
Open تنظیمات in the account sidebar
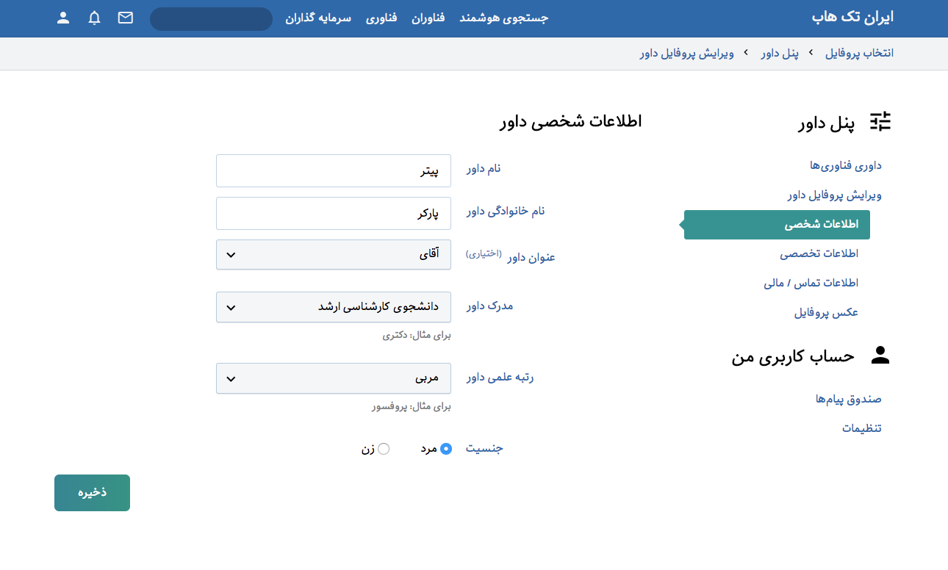click(x=863, y=428)
